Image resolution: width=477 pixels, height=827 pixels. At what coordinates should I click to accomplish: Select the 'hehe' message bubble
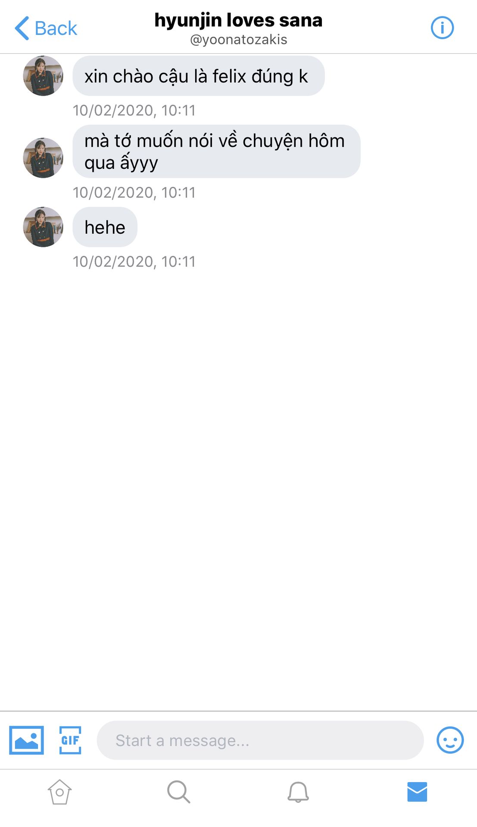[105, 227]
